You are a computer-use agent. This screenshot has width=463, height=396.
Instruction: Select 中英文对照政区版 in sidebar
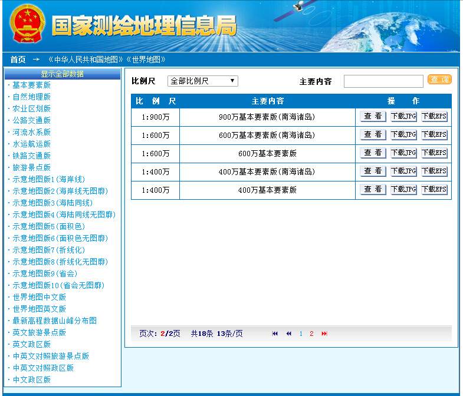tap(43, 368)
